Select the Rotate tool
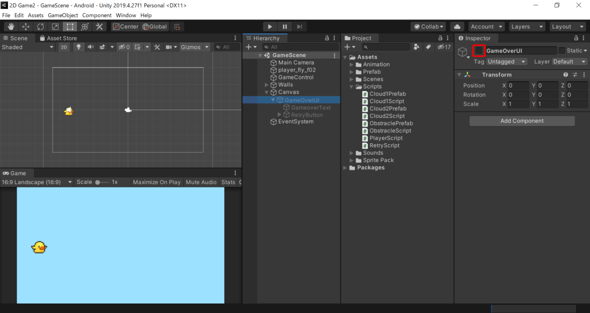The image size is (590, 313). click(40, 26)
